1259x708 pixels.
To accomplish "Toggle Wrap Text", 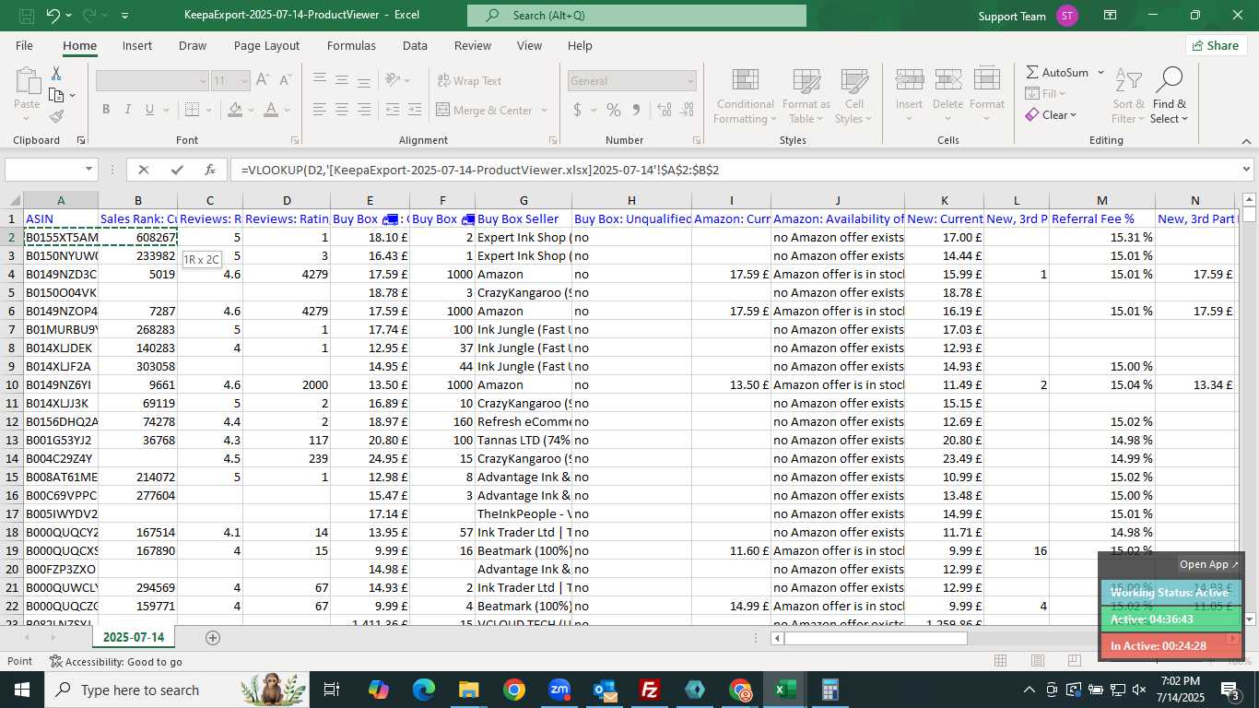I will click(x=469, y=80).
